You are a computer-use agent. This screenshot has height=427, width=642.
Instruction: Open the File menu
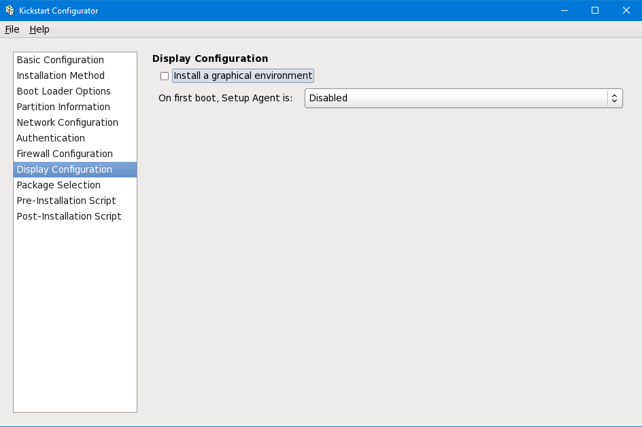point(12,29)
